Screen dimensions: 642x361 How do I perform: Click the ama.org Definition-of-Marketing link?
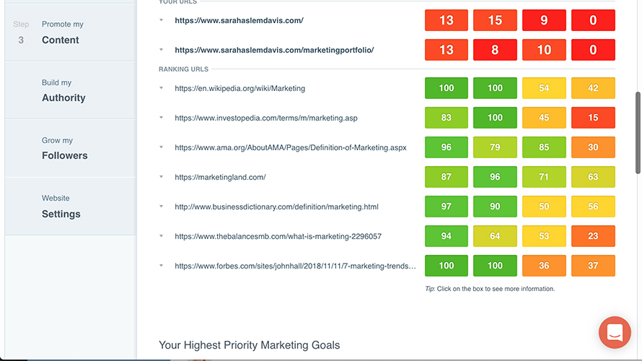(290, 147)
